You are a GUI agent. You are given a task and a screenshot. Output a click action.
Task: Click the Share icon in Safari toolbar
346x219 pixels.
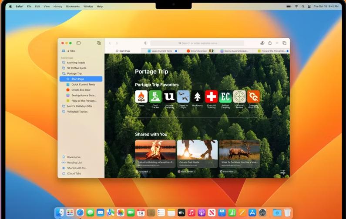coord(270,43)
